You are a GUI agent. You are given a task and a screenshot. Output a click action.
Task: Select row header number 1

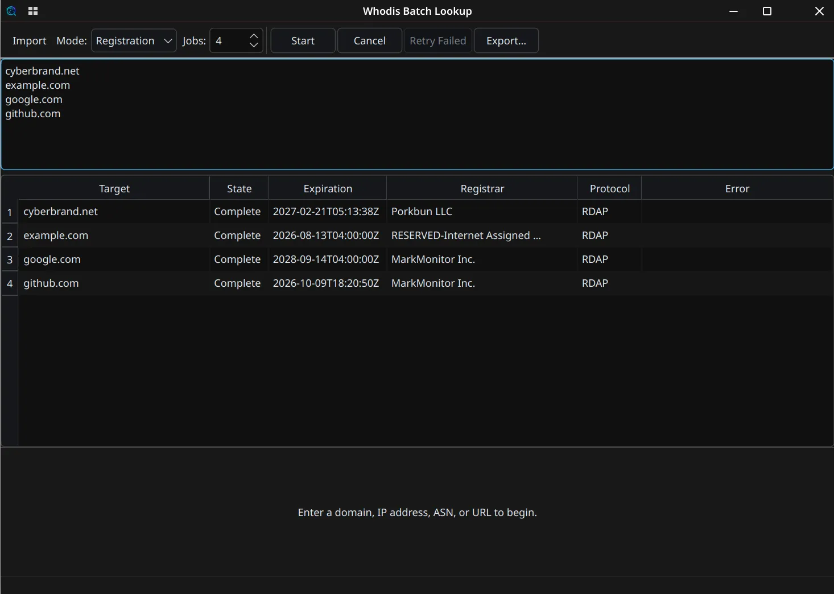click(10, 212)
